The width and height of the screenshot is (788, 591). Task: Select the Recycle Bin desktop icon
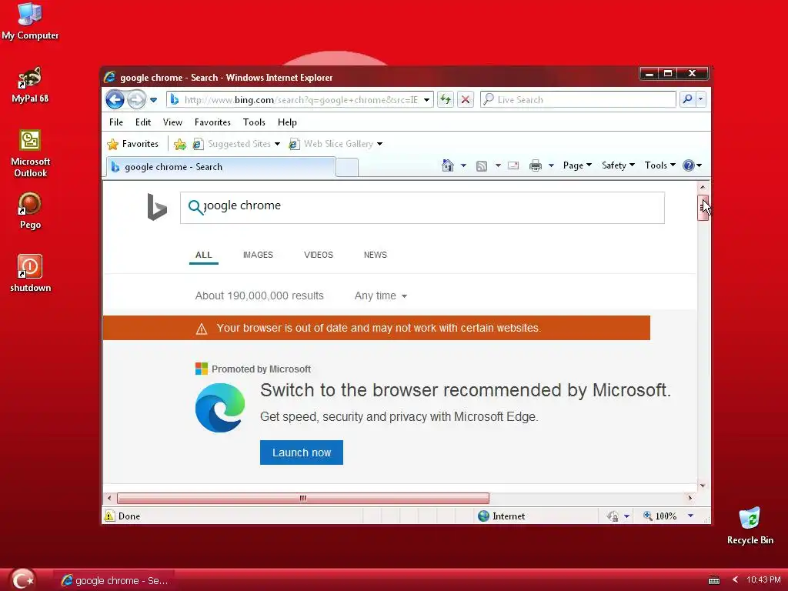[750, 526]
